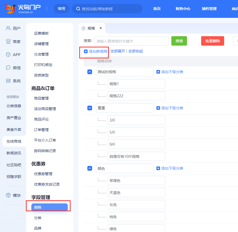Open 插件管理 in top navigation
This screenshot has width=238, height=232.
[x=209, y=9]
